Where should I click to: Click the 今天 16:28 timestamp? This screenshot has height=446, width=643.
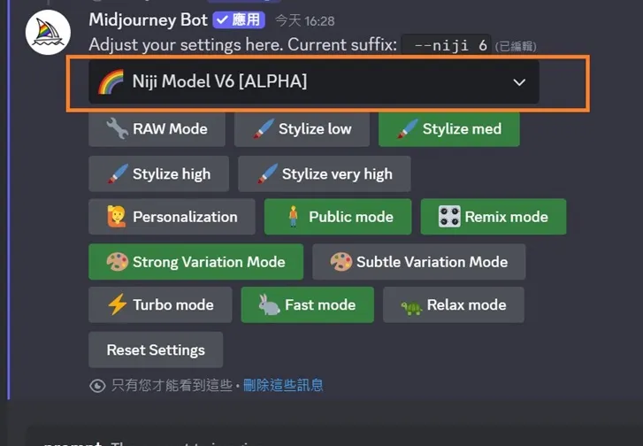coord(304,20)
